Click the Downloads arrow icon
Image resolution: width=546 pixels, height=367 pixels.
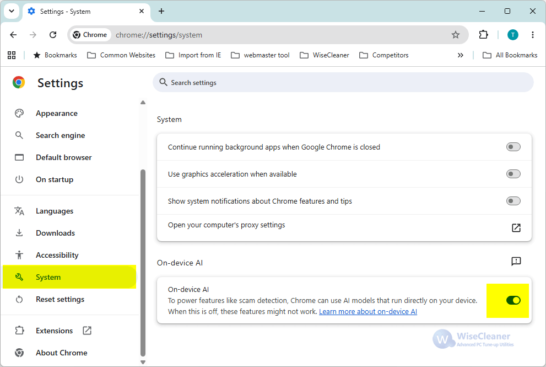pos(19,233)
